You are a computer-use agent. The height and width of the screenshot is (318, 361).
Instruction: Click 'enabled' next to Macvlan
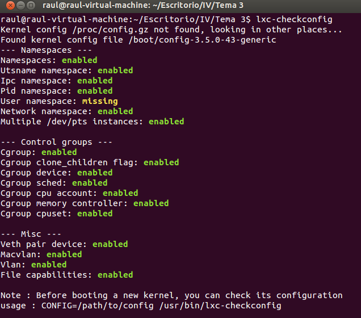click(x=64, y=254)
